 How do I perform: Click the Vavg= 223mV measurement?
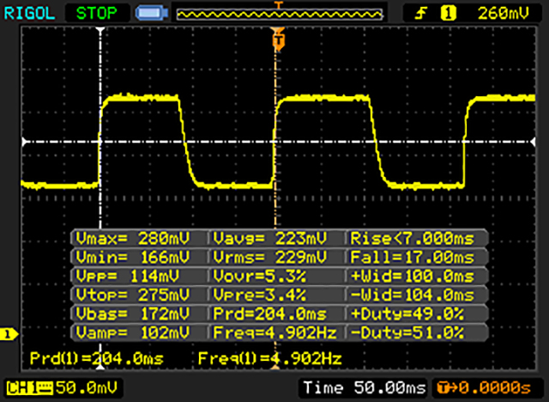point(270,239)
